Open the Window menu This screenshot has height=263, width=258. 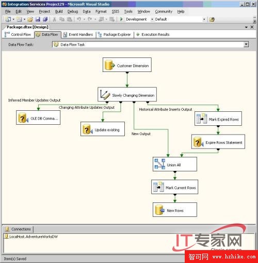(143, 11)
